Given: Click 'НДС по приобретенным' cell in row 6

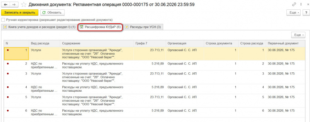Looking at the screenshot, I should point(45,112).
